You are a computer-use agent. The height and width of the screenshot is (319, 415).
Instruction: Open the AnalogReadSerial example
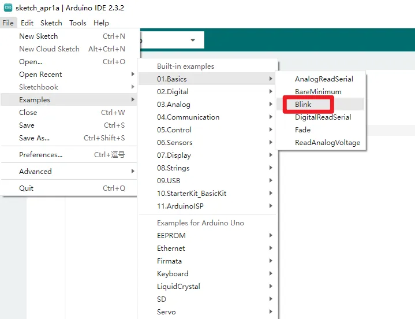(x=324, y=79)
